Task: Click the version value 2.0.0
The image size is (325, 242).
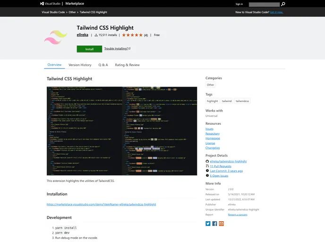Action: pos(231,189)
